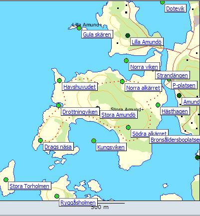The image size is (200, 216).
Task: Open the Norra alkärret link
Action: (x=143, y=88)
